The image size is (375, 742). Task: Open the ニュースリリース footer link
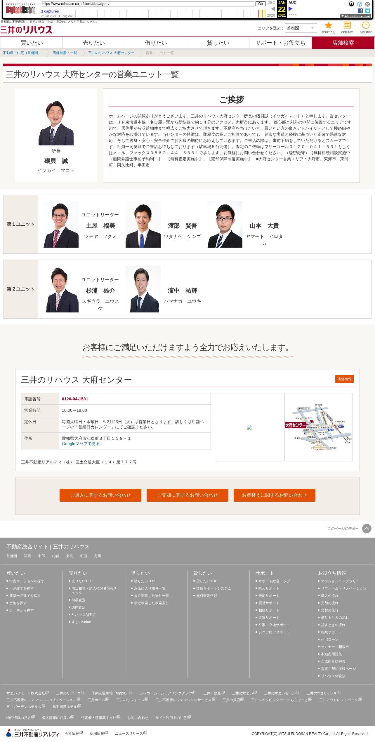(131, 733)
